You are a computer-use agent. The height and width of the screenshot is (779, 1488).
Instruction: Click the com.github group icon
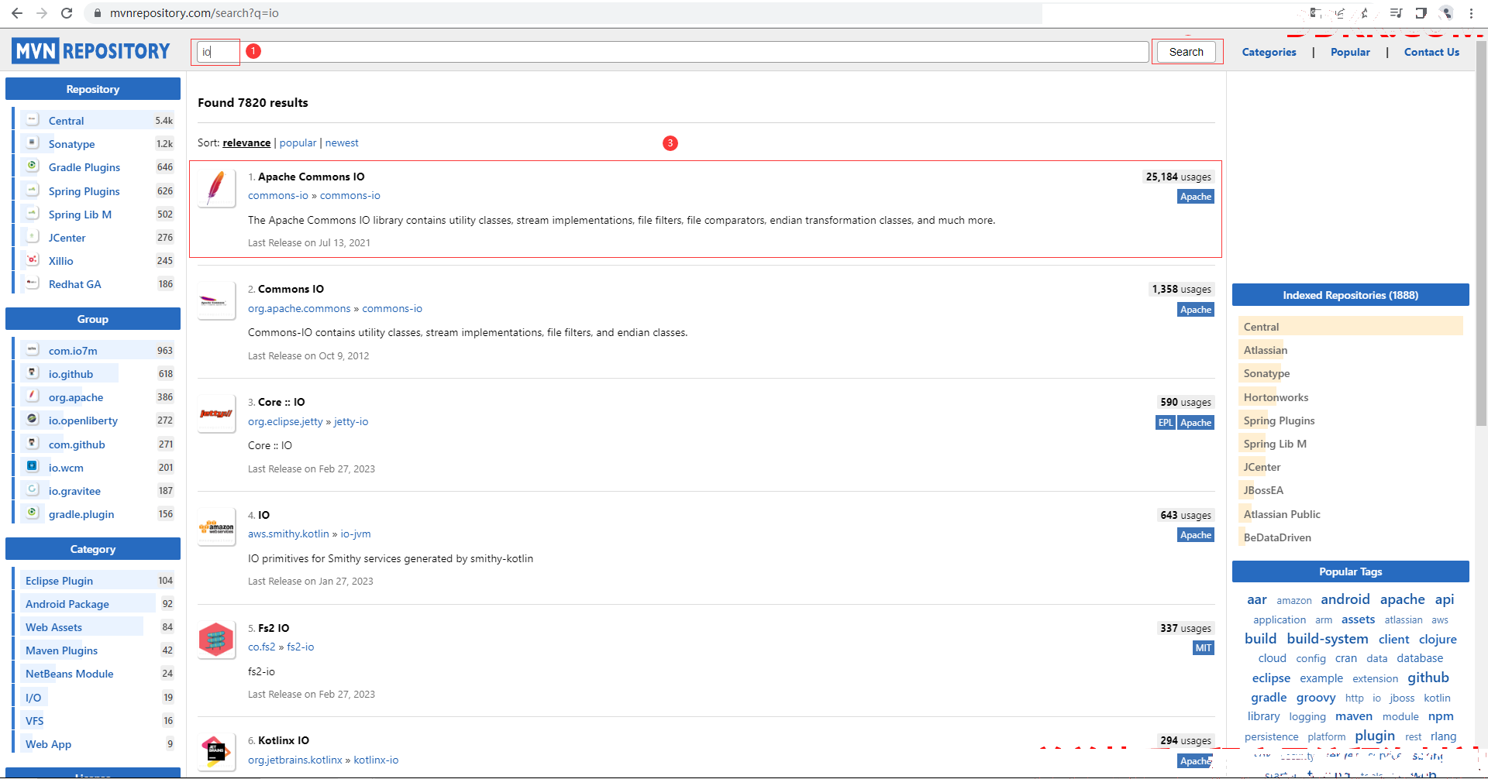point(33,444)
